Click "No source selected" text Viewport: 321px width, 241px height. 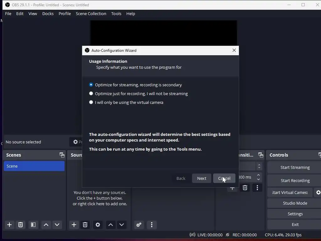point(23,142)
